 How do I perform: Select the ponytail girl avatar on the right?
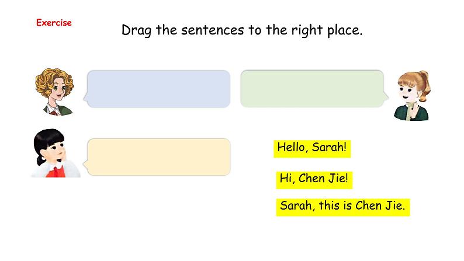click(x=412, y=96)
